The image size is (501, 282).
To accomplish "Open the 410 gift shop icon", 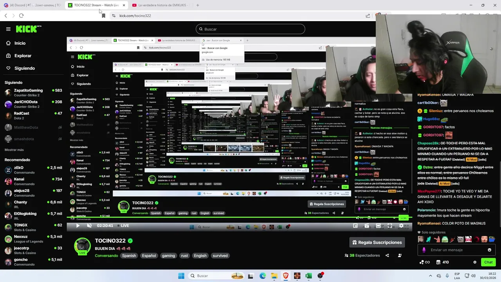I will 443,262.
